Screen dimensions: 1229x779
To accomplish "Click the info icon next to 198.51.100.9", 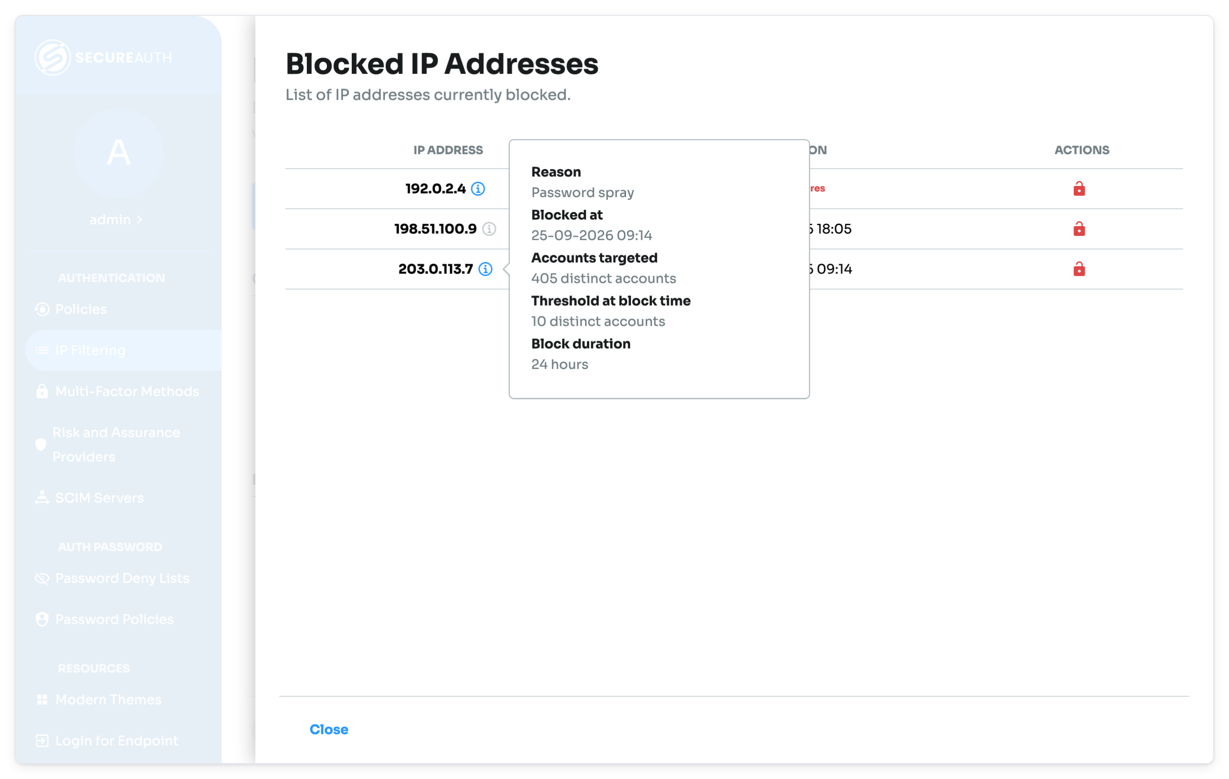I will 489,229.
